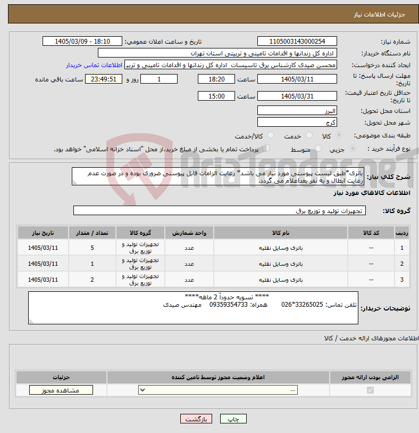Click the goods group field تجهیزات تولید و توزیع برق
The height and width of the screenshot is (433, 419).
[220, 210]
